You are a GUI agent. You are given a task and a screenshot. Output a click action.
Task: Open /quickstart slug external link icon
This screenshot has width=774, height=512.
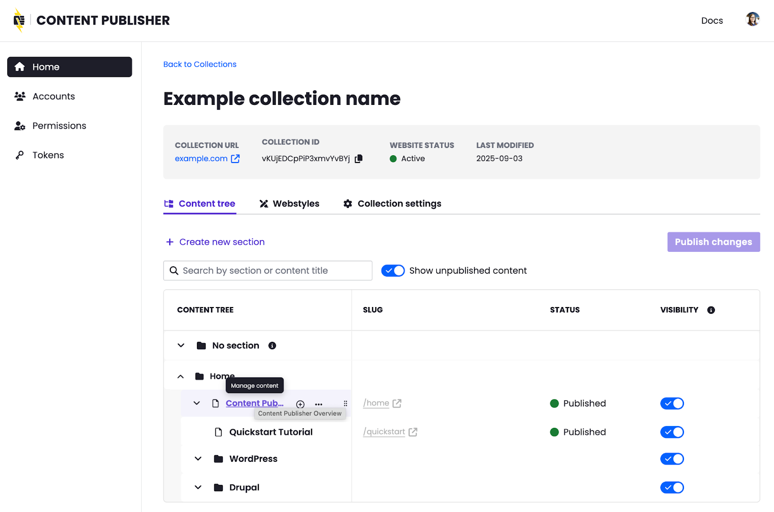[x=413, y=432]
